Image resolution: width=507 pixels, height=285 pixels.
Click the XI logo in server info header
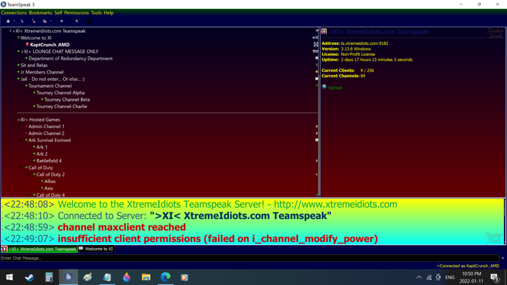[x=324, y=31]
